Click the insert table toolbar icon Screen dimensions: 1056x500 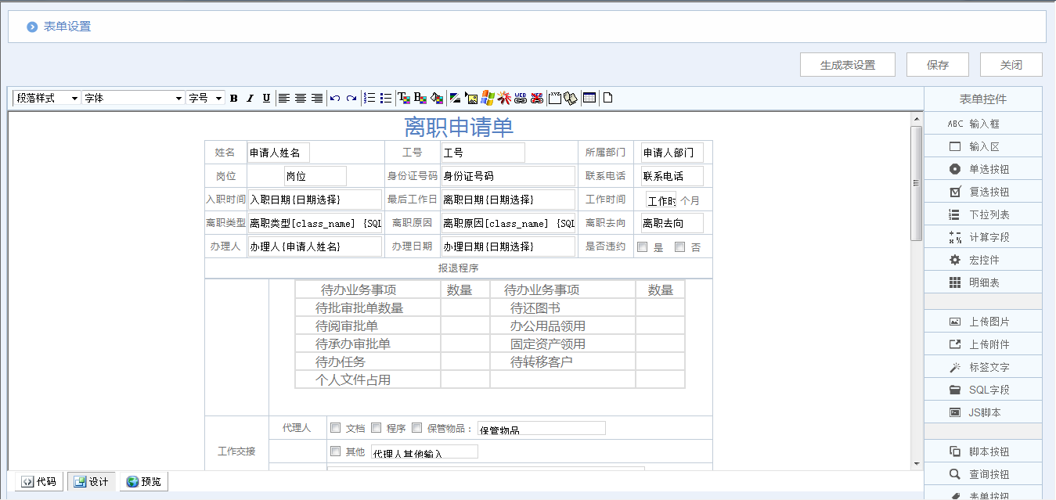pos(589,98)
